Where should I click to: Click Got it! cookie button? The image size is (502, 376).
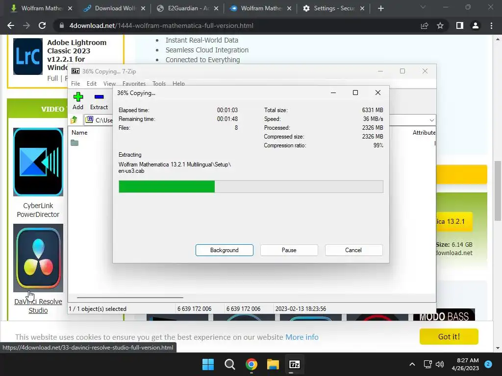[x=449, y=337]
